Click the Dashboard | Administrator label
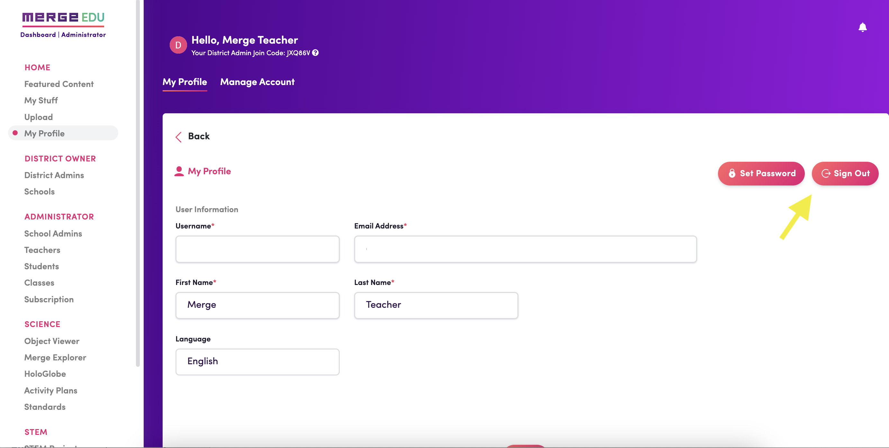This screenshot has height=448, width=889. point(63,35)
